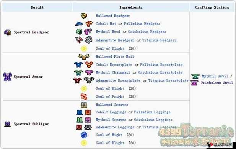Screen dimensions: 236x149
Task: Follow the Soul of Fright link
Action: [x=110, y=97]
